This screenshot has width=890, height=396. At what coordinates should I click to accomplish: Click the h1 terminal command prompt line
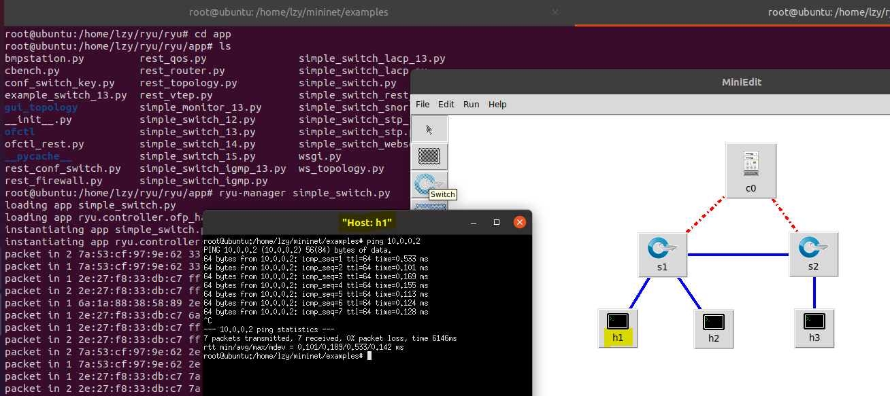coord(287,356)
